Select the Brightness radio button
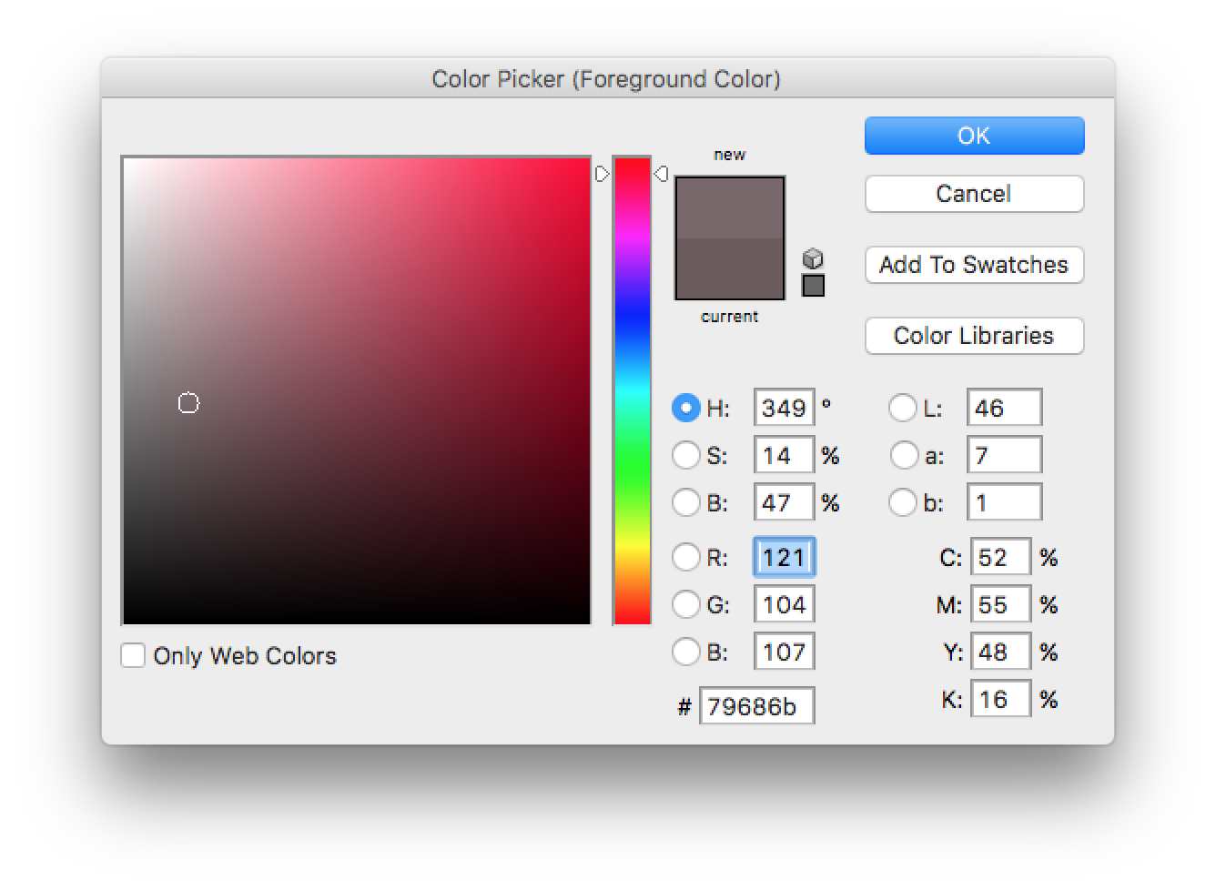 685,502
